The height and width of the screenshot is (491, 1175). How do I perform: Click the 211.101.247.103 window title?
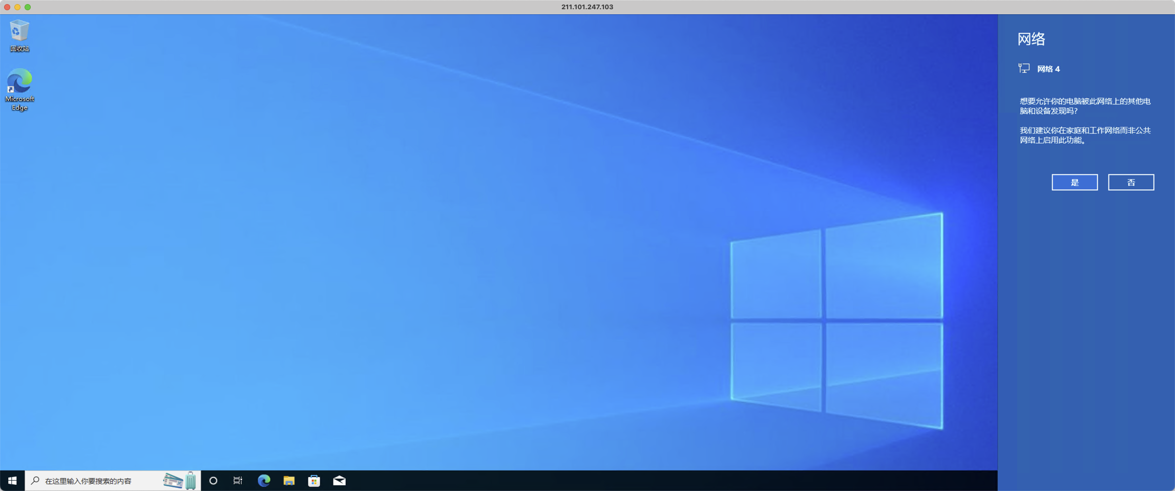coord(587,7)
